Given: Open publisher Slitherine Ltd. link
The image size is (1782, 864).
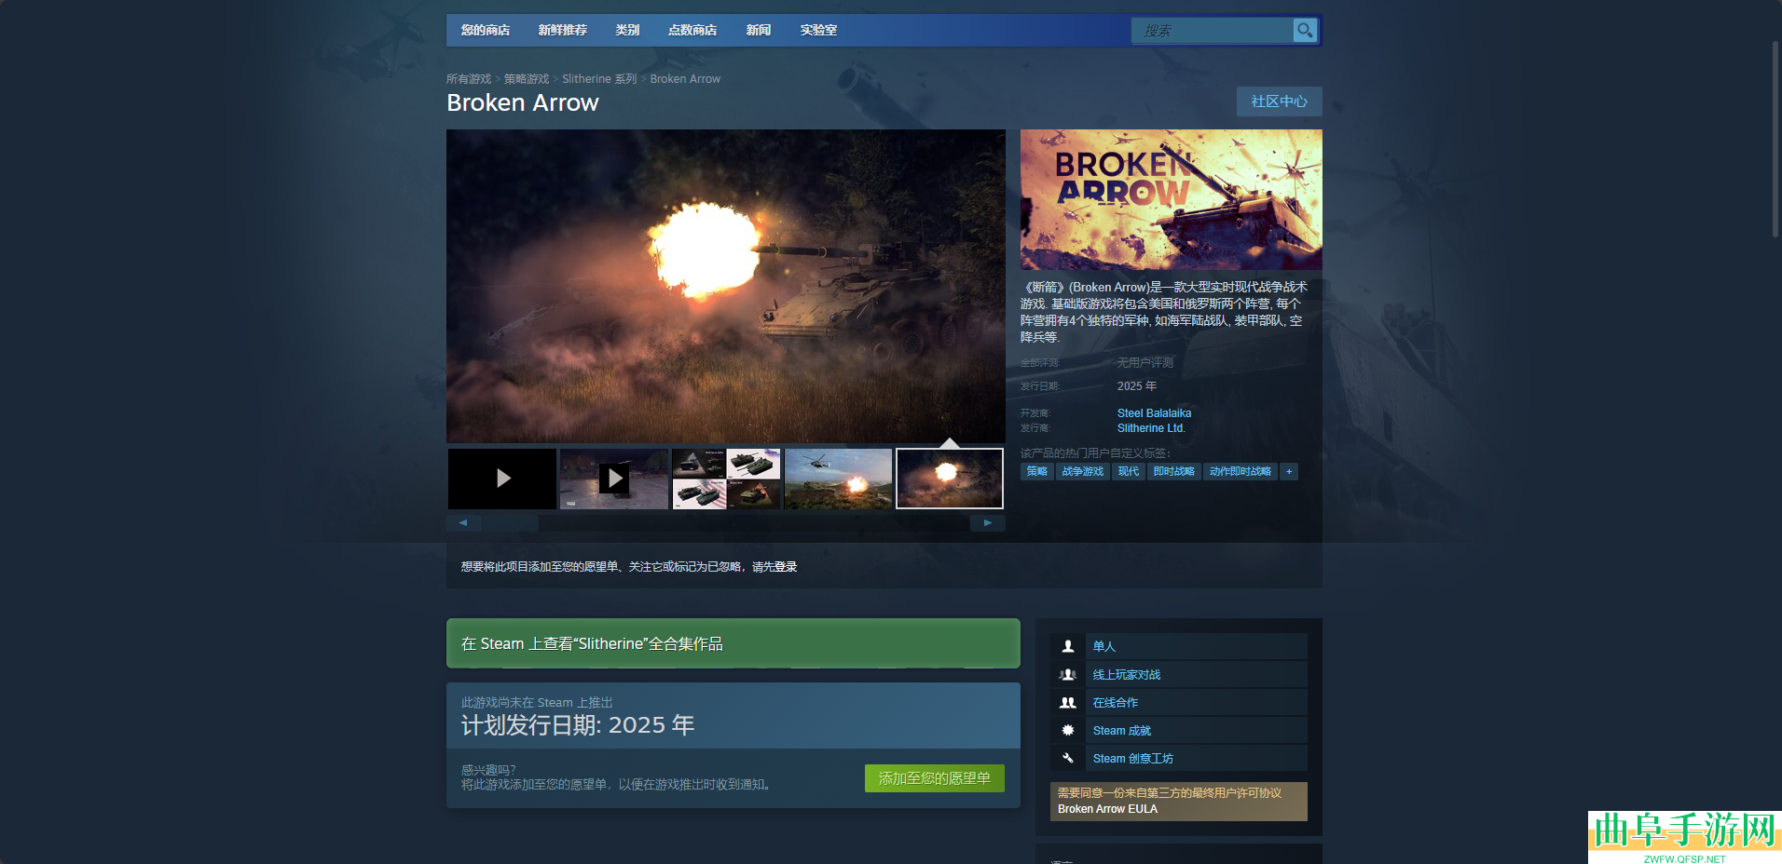Looking at the screenshot, I should click(x=1151, y=428).
